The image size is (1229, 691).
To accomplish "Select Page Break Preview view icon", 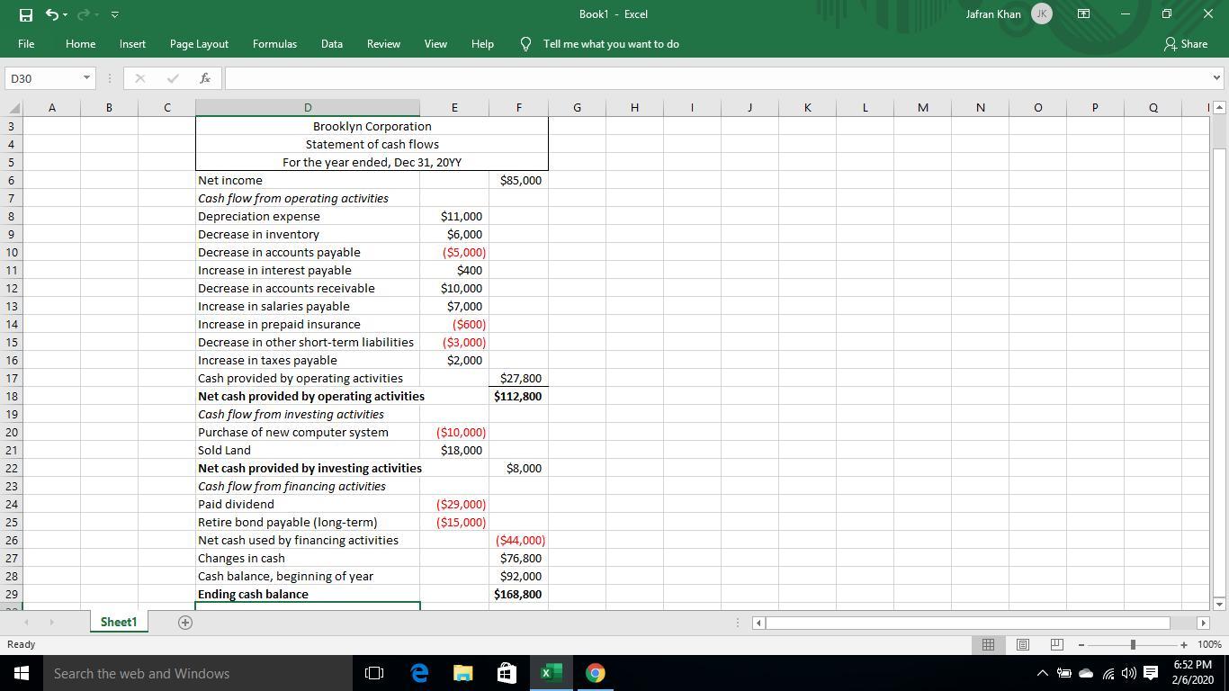I will 1056,644.
